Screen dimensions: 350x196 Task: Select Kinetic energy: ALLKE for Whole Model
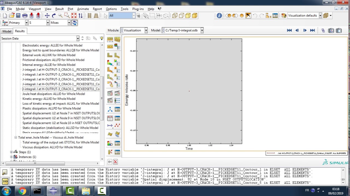(49, 99)
